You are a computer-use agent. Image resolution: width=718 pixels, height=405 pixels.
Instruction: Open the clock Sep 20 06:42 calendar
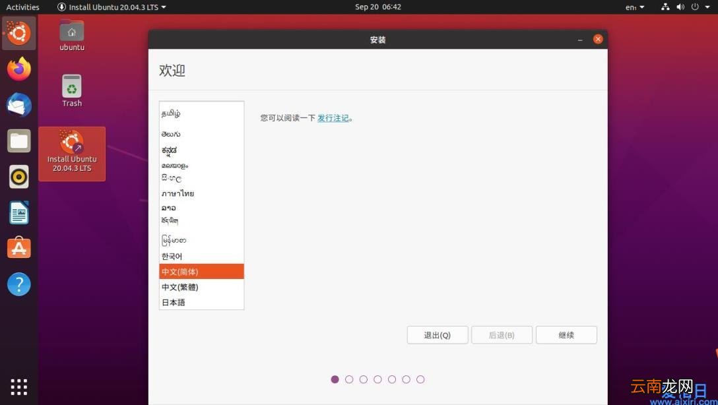click(377, 7)
